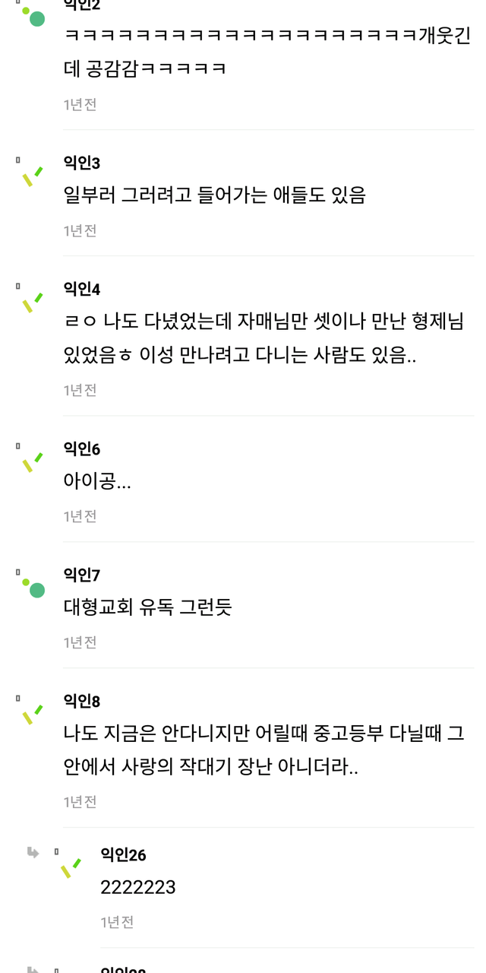Click the reply arrow icon before 익인26
Viewport: 486px width, 973px height.
pos(33,852)
